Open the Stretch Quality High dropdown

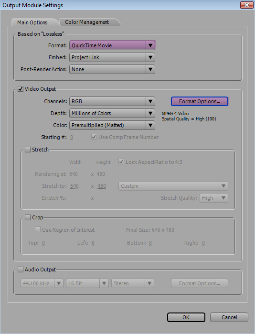[214, 198]
